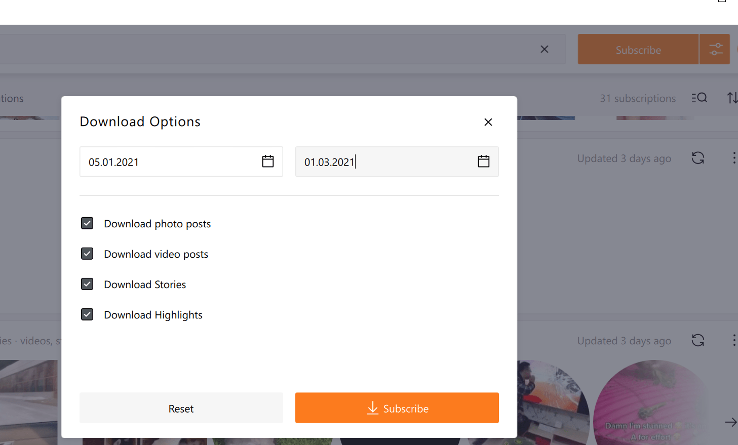Refresh the second subscription near the thumbnails
Image resolution: width=738 pixels, height=445 pixels.
(698, 340)
